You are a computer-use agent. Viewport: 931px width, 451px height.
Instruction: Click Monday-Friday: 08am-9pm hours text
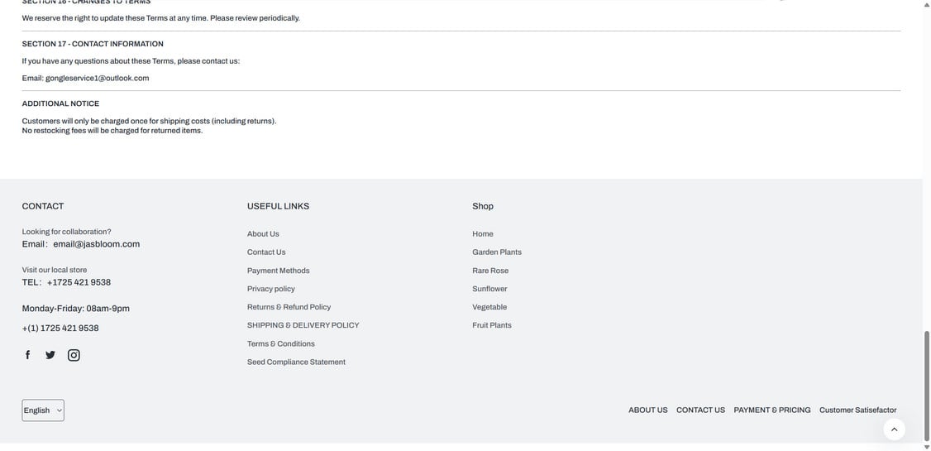76,309
